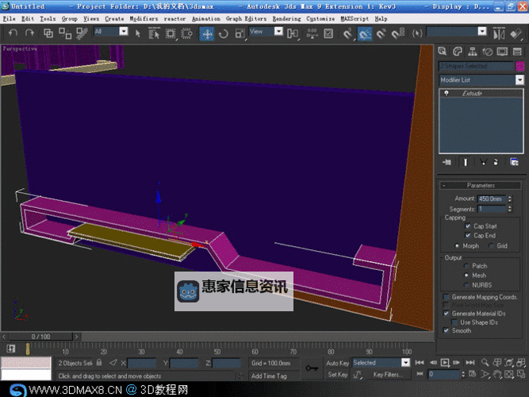Open the Rendering menu

click(286, 18)
